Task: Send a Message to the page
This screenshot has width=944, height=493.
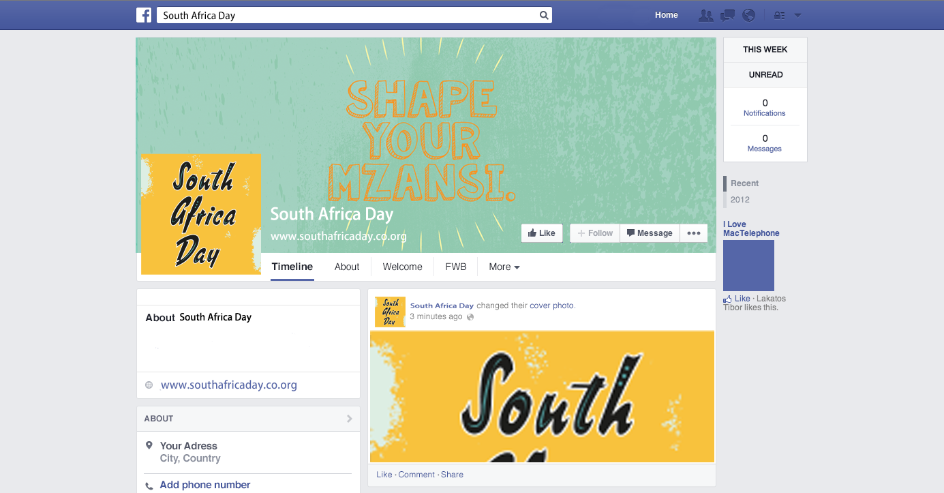Action: tap(650, 233)
